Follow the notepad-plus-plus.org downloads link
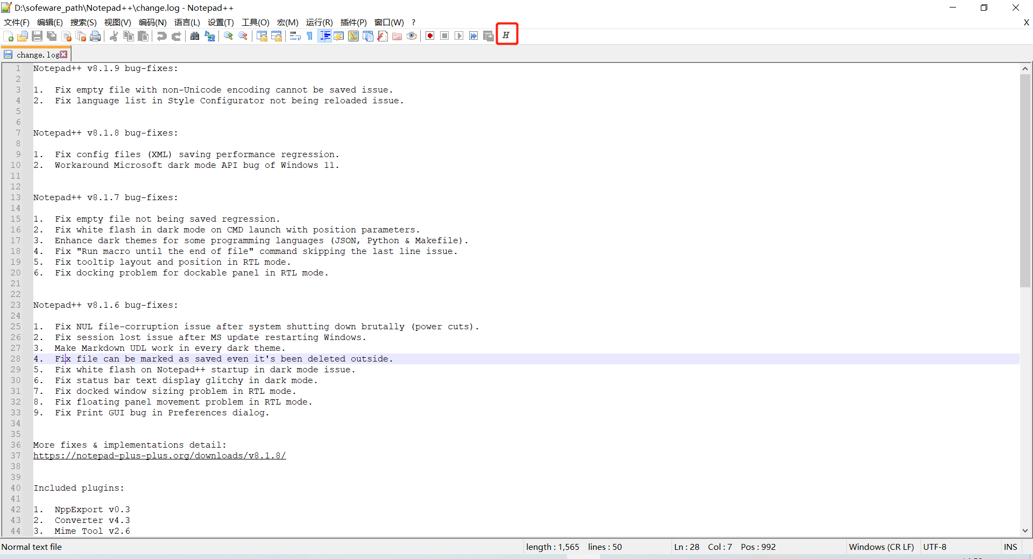Image resolution: width=1033 pixels, height=559 pixels. tap(159, 456)
